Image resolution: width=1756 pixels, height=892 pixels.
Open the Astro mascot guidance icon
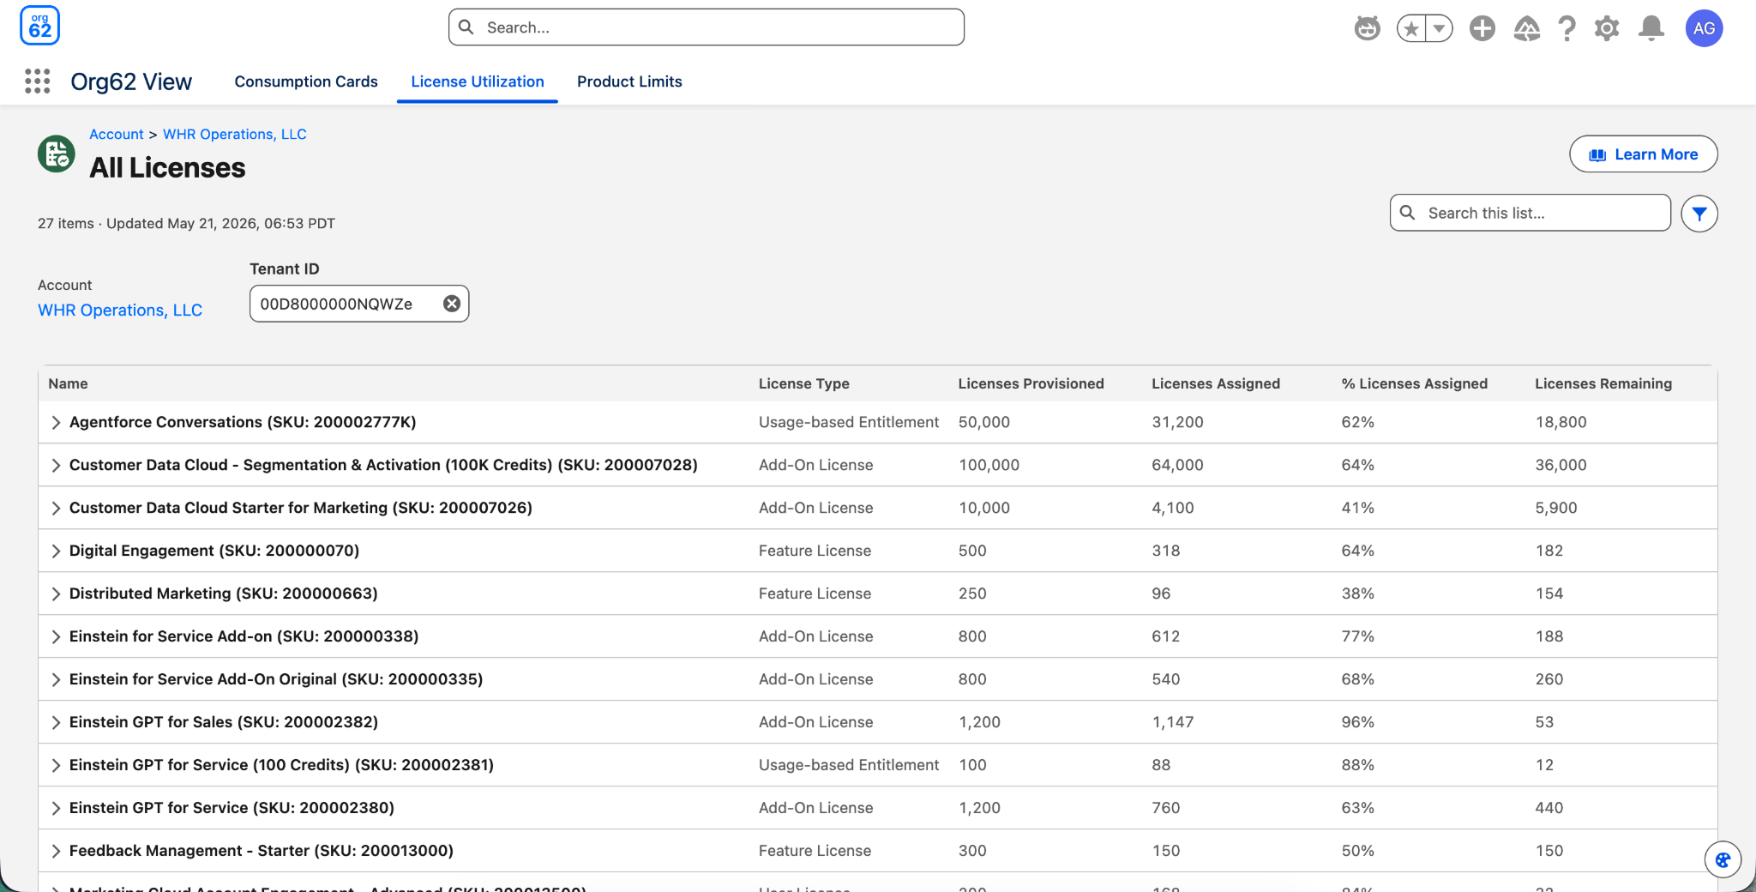[x=1367, y=28]
